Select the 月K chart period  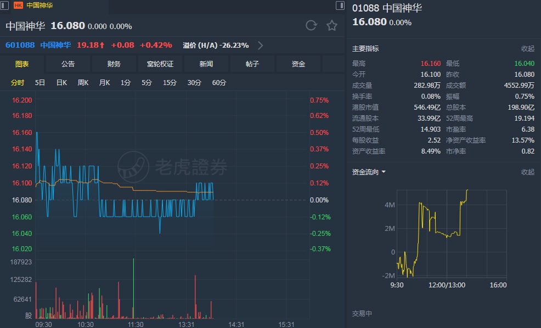pos(104,83)
